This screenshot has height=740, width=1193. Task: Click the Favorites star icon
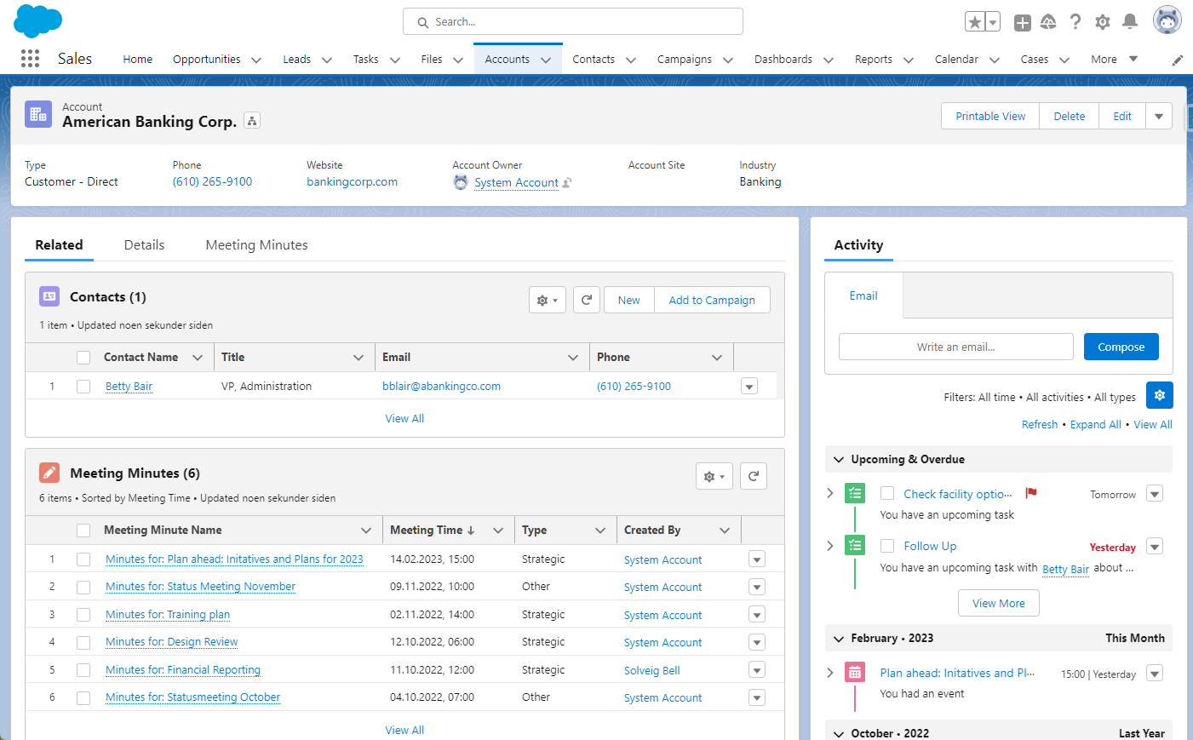click(974, 22)
